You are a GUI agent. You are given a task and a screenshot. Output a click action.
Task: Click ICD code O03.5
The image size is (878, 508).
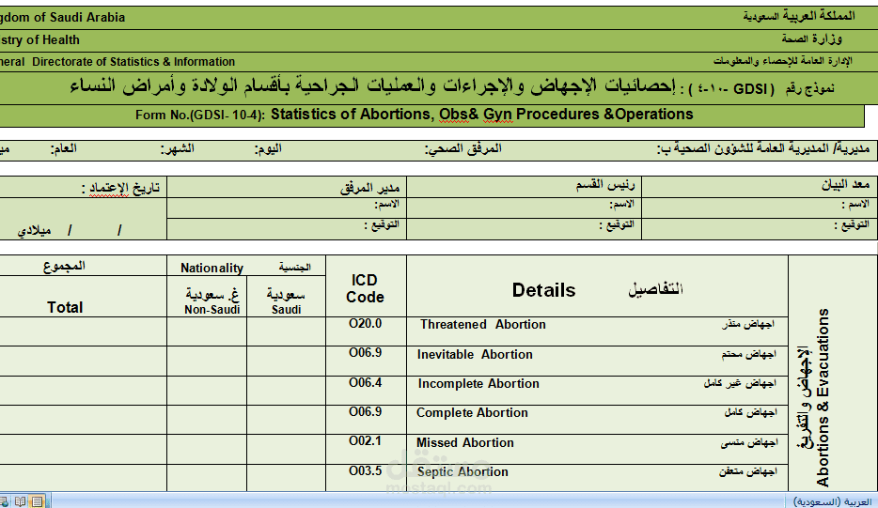point(365,470)
